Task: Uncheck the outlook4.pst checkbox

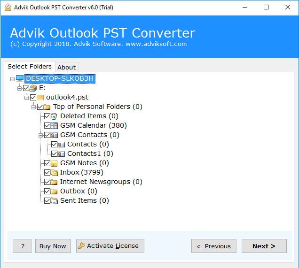Action: point(33,98)
